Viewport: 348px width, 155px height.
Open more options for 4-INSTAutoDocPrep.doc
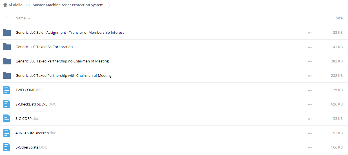pos(310,133)
